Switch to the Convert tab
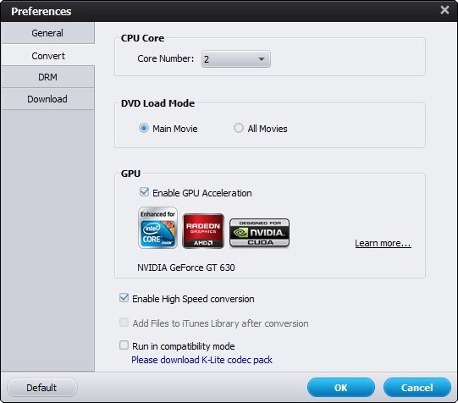 pos(47,55)
